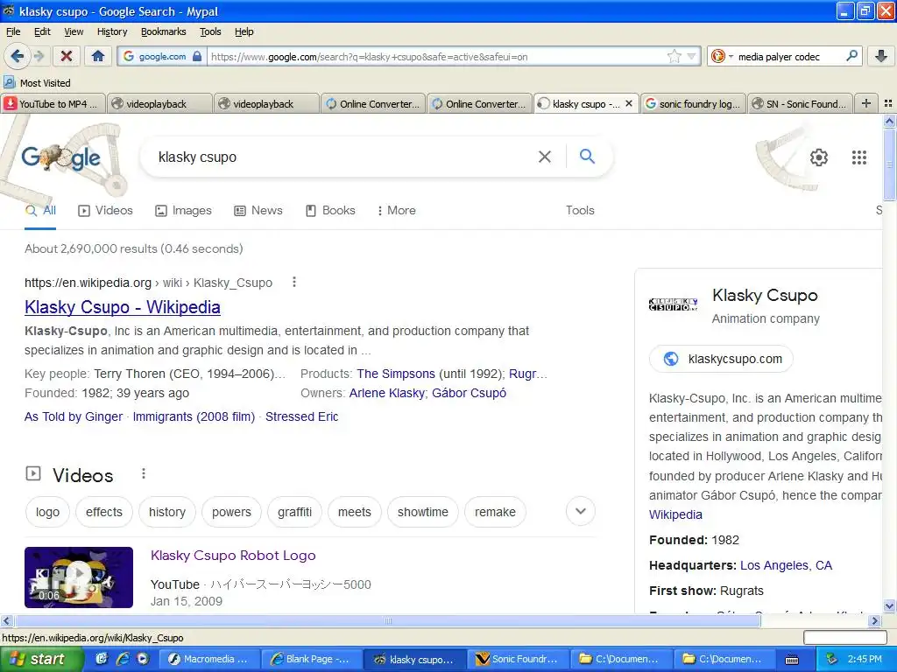
Task: Select the remake video filter chip
Action: coord(496,512)
